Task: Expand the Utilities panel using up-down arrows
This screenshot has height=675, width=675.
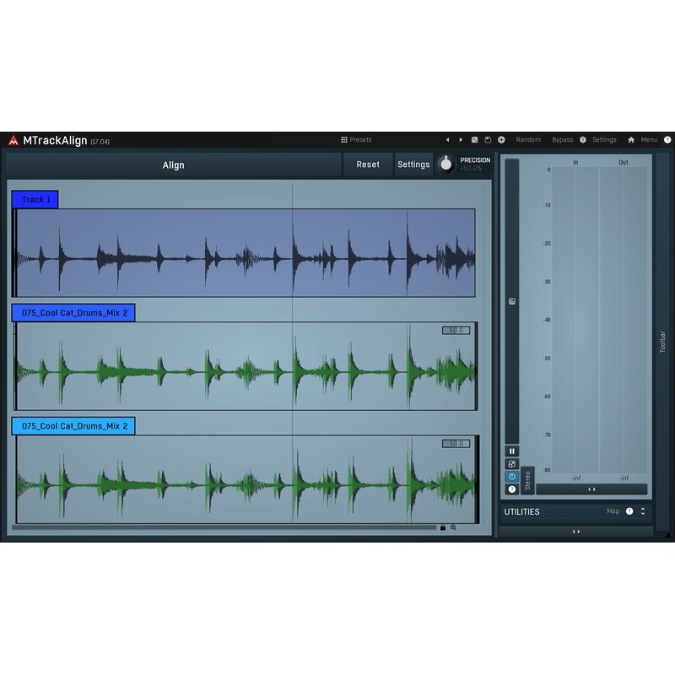Action: 643,511
